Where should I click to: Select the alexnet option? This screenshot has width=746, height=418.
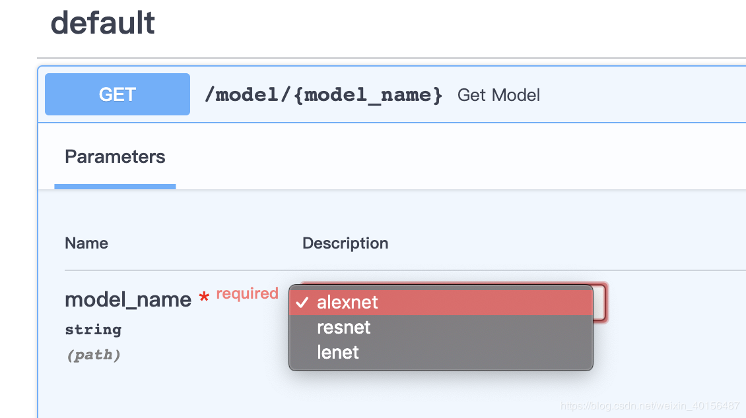pyautogui.click(x=347, y=303)
